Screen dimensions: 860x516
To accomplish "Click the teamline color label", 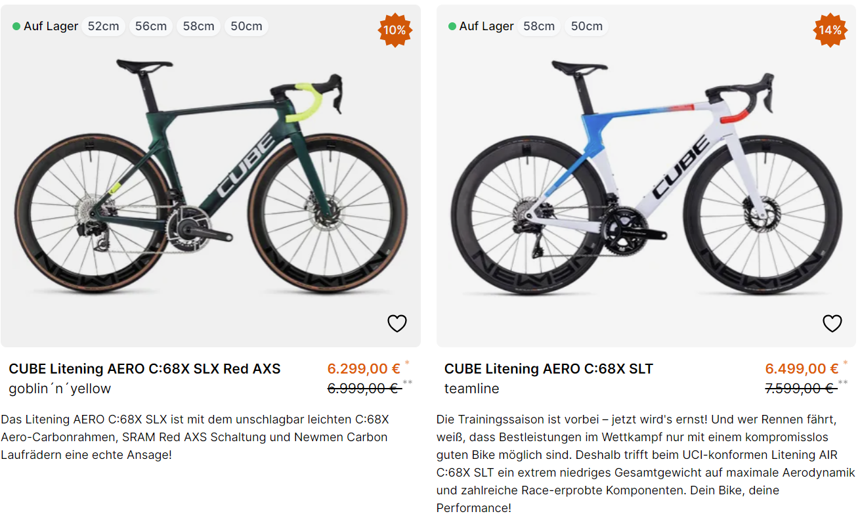I will coord(471,389).
